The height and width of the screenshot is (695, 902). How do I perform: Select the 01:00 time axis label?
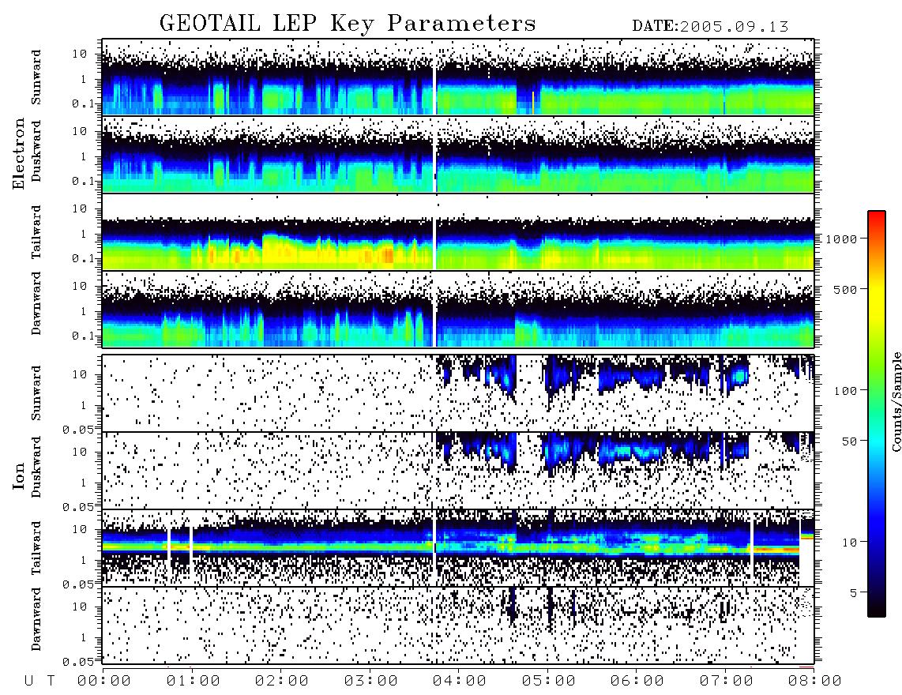pyautogui.click(x=194, y=682)
